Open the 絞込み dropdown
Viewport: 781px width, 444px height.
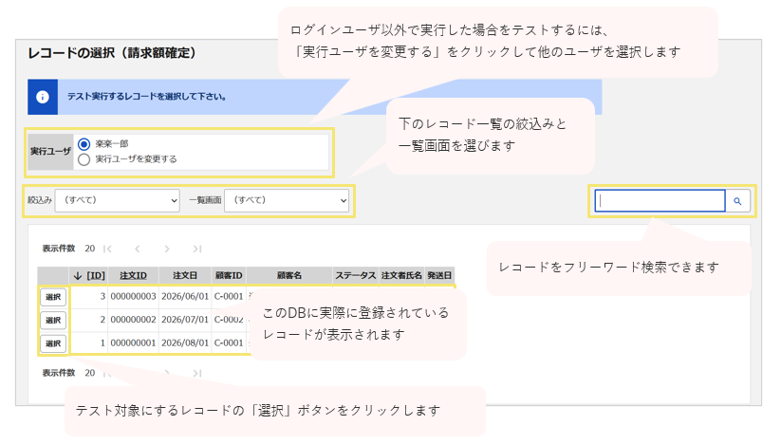(x=117, y=200)
